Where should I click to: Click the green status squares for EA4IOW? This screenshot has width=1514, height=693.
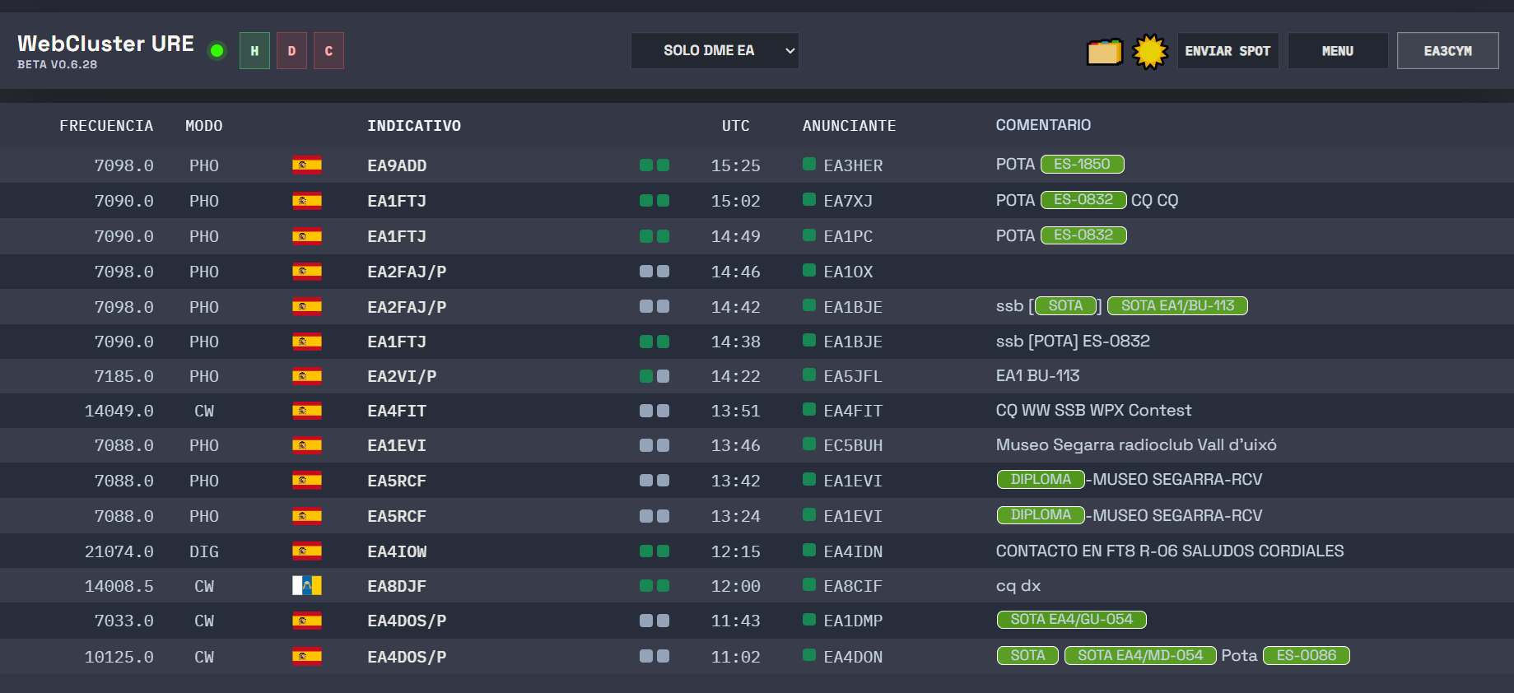[x=654, y=551]
